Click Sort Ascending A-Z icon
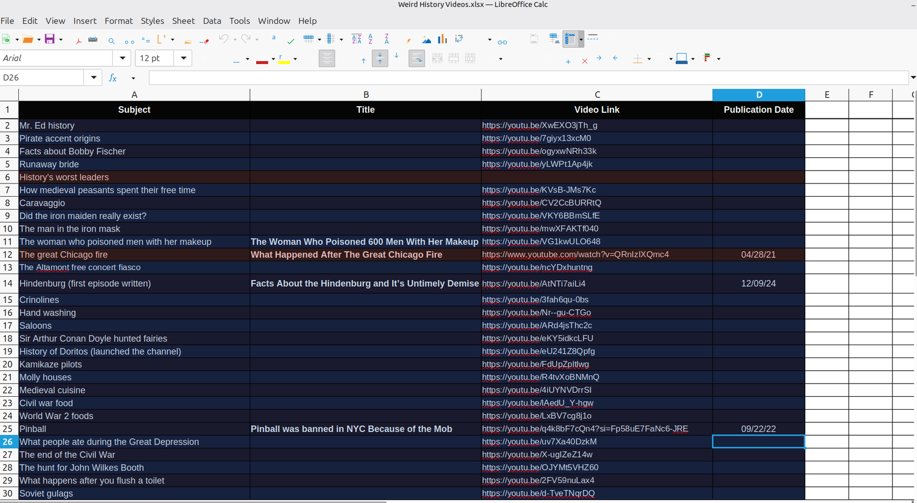917x503 pixels. (x=371, y=38)
